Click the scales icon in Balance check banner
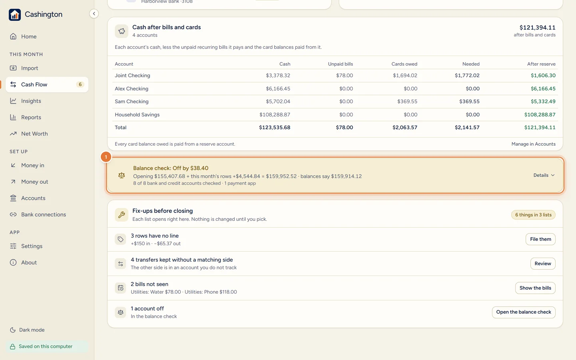Screen dimensions: 576x360 click(x=122, y=176)
